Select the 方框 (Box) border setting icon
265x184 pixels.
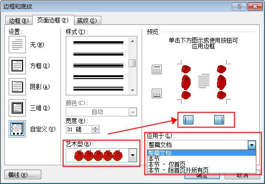click(x=17, y=66)
